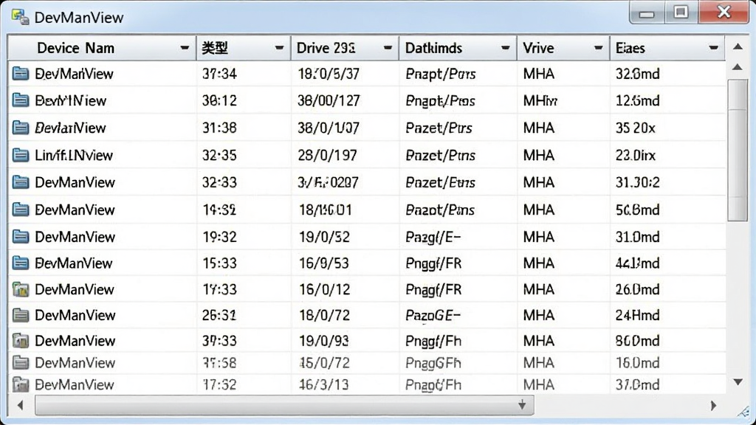Click the device icon in the 39:33 row
This screenshot has width=756, height=425.
tap(20, 341)
